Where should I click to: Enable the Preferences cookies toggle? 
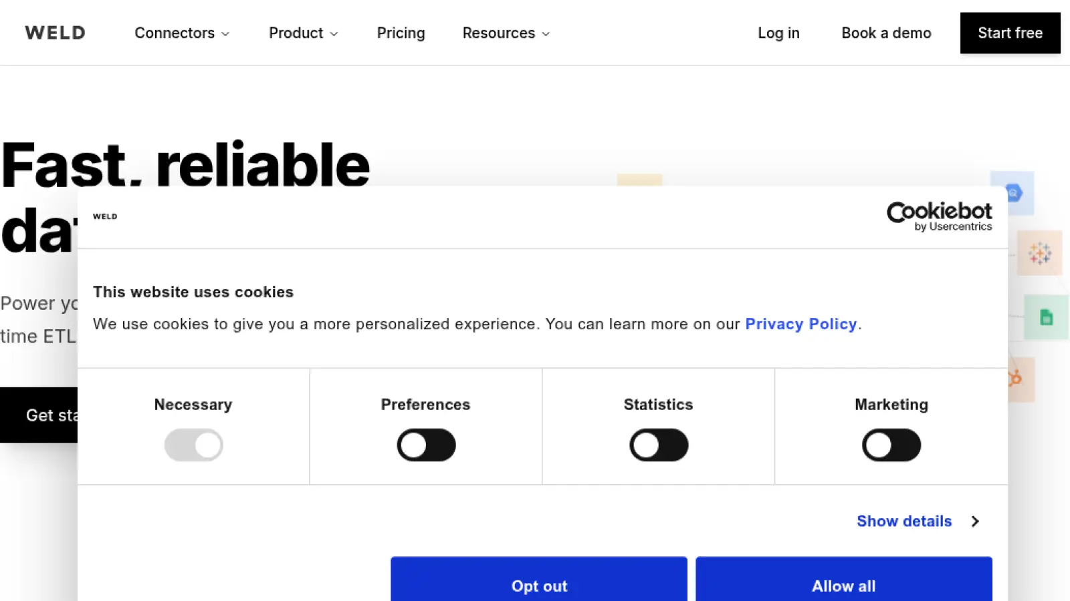point(426,445)
